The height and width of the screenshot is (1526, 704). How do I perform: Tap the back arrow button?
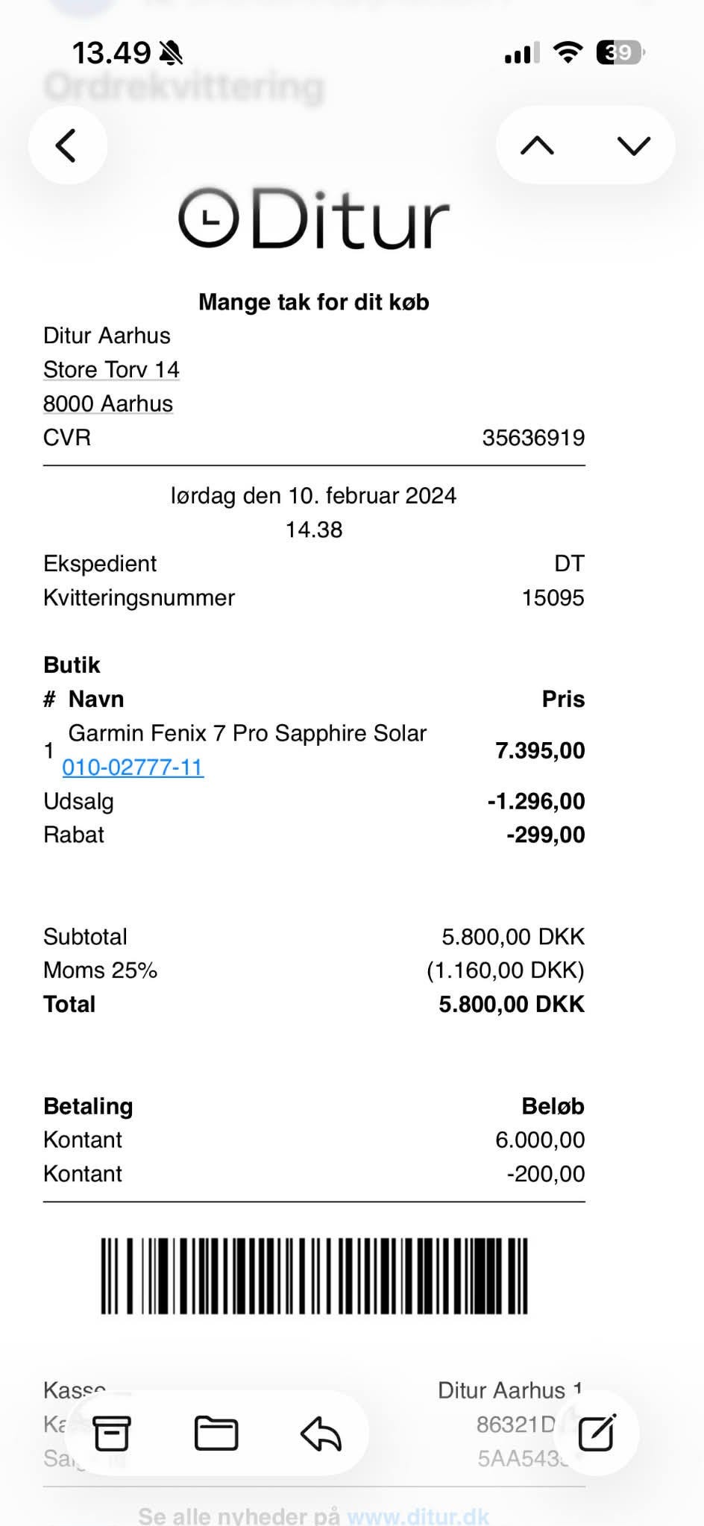coord(67,145)
